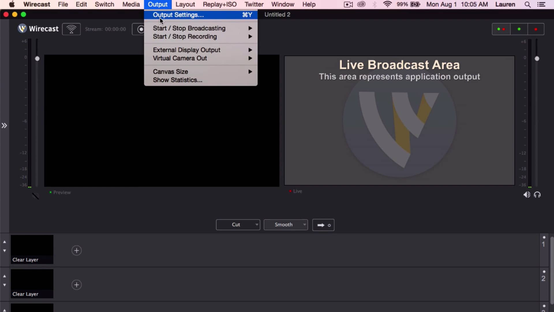This screenshot has height=312, width=554.
Task: Click the preview/live dual indicator button
Action: 501,29
